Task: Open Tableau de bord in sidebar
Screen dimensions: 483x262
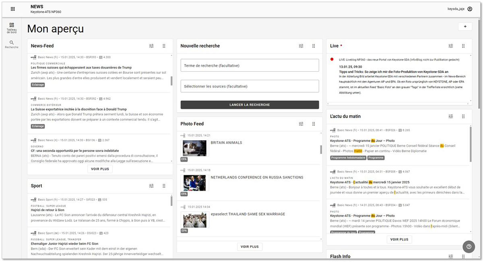Action: click(x=12, y=28)
